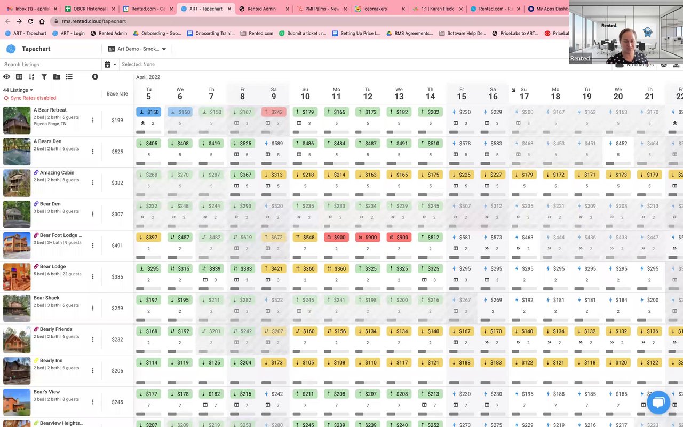Open the PriceLabs to ART bookmark

(515, 33)
